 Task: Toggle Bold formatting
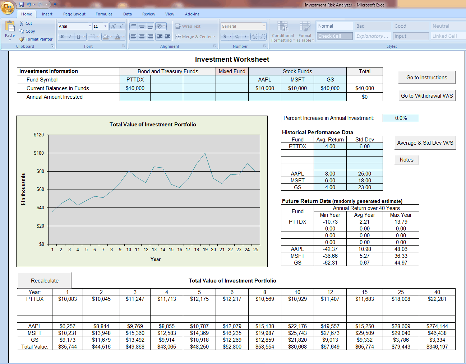click(x=62, y=37)
